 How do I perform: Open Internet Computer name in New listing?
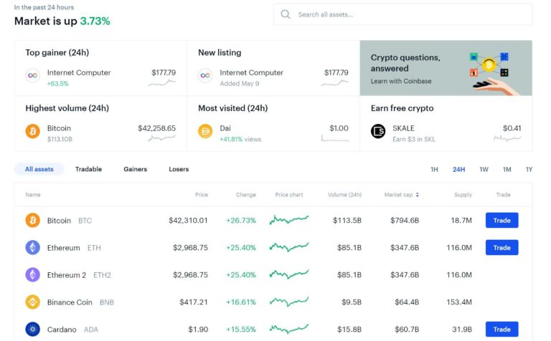pyautogui.click(x=251, y=72)
